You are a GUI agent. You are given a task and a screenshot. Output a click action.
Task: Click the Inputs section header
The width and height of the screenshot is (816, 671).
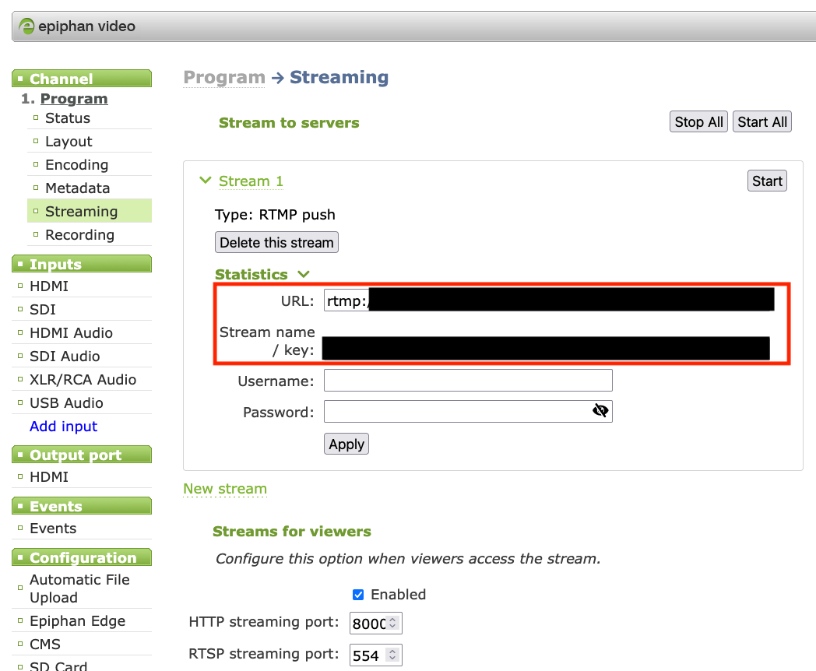tap(82, 264)
